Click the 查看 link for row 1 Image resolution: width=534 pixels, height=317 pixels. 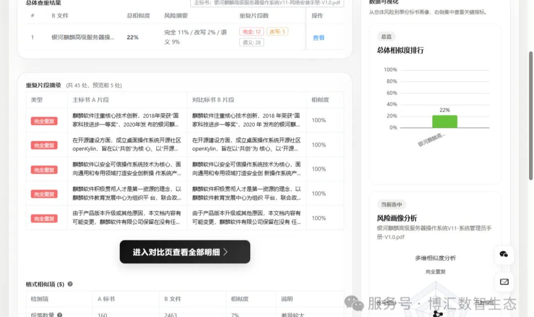[x=318, y=38]
